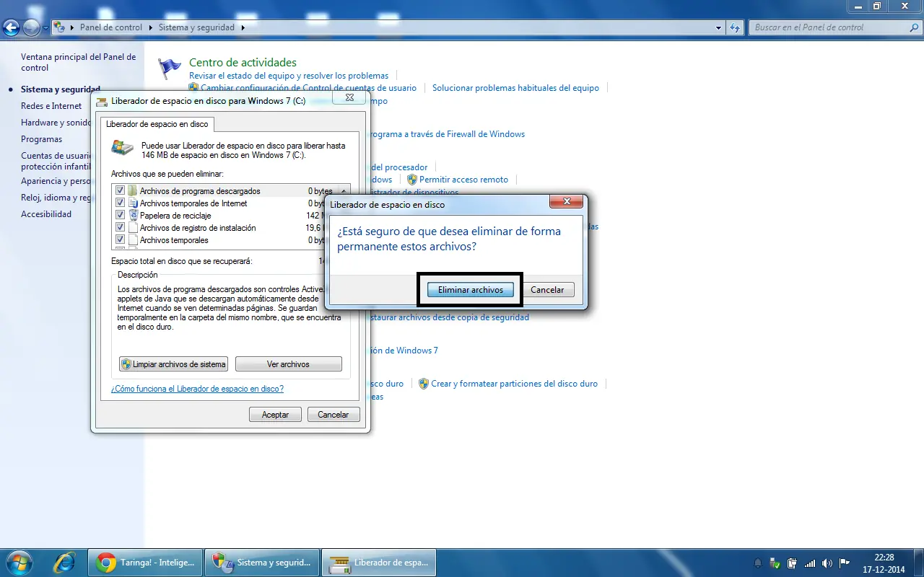Click Sistema y seguridad in the breadcrumb
The width and height of the screenshot is (924, 577).
pyautogui.click(x=196, y=27)
